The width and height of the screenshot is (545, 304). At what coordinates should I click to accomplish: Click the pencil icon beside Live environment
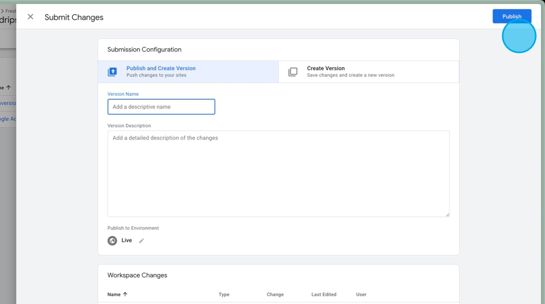pyautogui.click(x=141, y=240)
